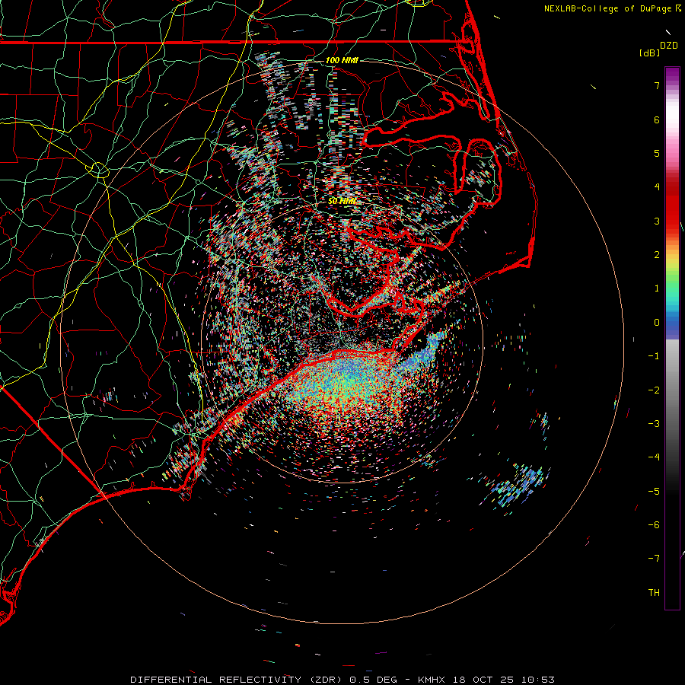Screen dimensions: 685x685
Task: Pick the black section beside TH label
Action: 672,593
